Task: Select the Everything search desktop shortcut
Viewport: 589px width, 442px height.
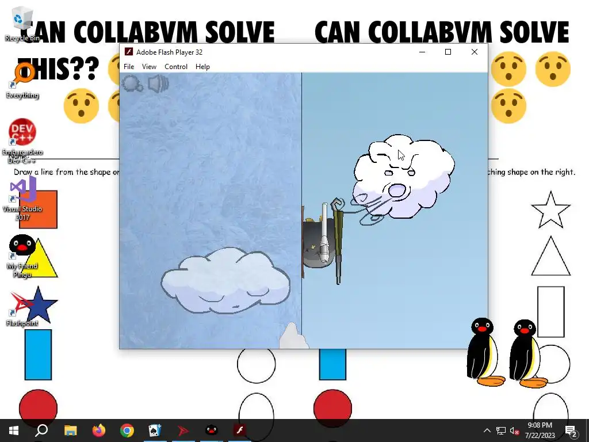Action: click(x=22, y=81)
